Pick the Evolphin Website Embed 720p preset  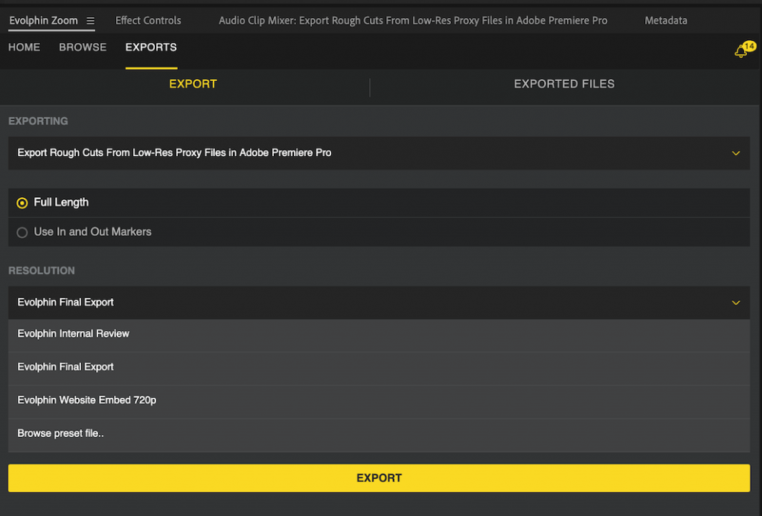(86, 399)
